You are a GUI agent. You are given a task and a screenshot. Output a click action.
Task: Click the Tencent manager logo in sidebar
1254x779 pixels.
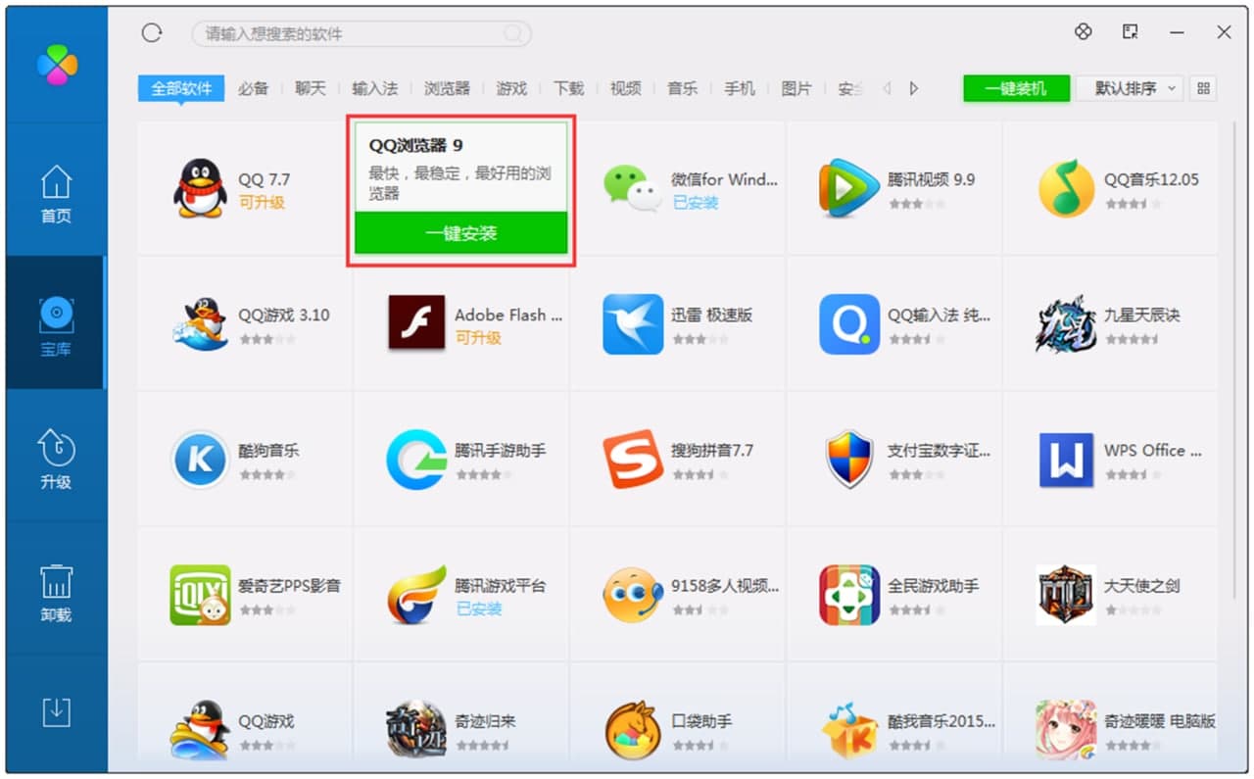click(56, 65)
